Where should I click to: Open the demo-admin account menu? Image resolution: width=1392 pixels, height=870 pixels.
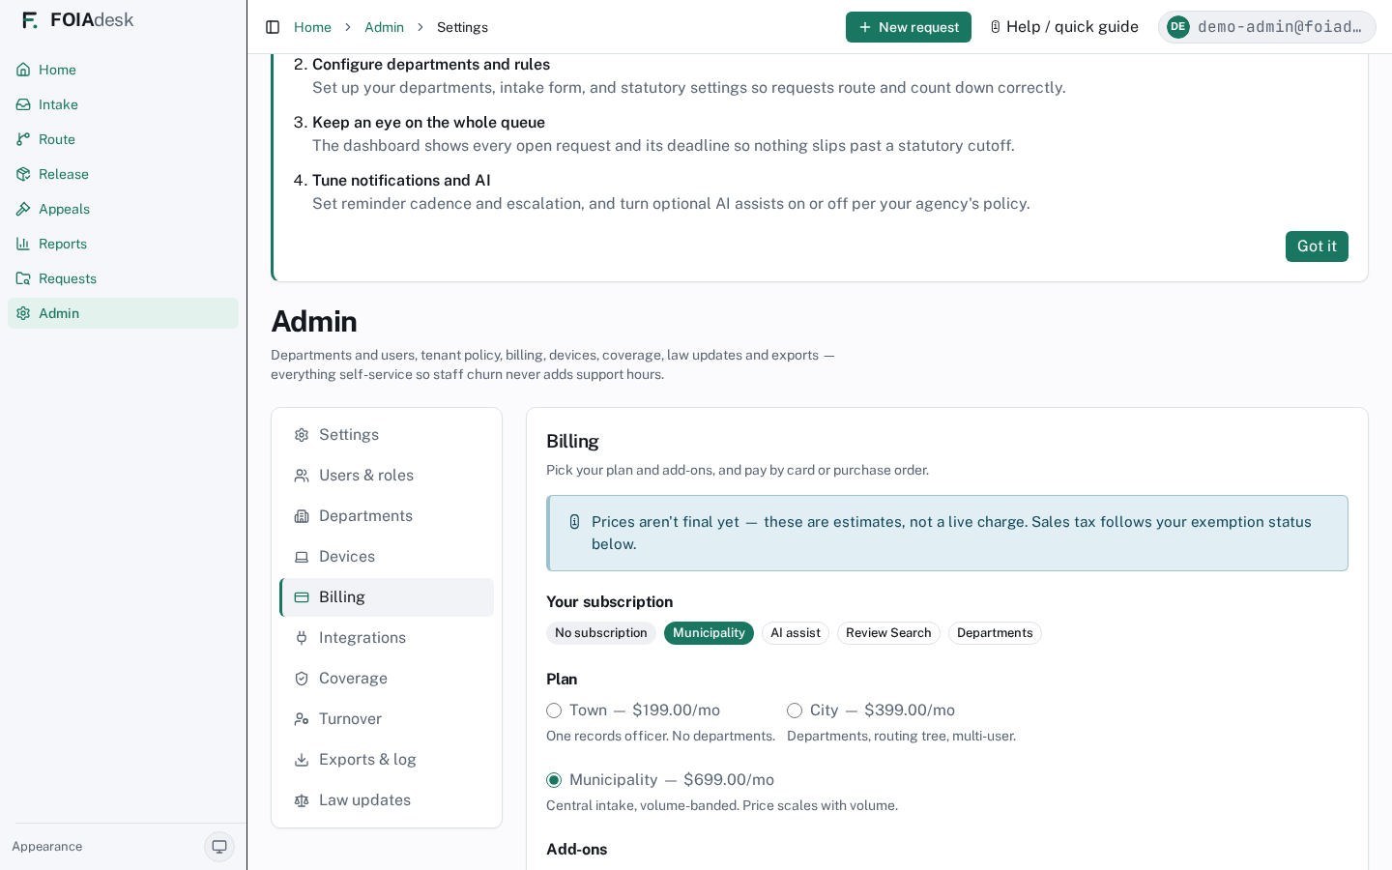point(1267,27)
